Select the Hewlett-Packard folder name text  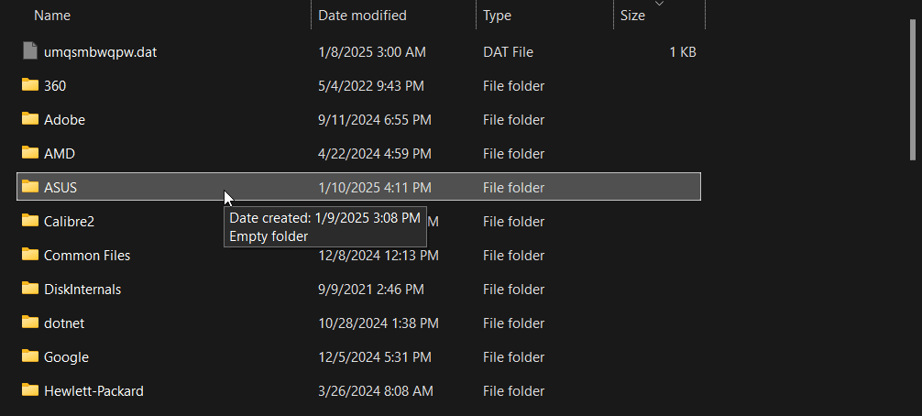(x=93, y=391)
